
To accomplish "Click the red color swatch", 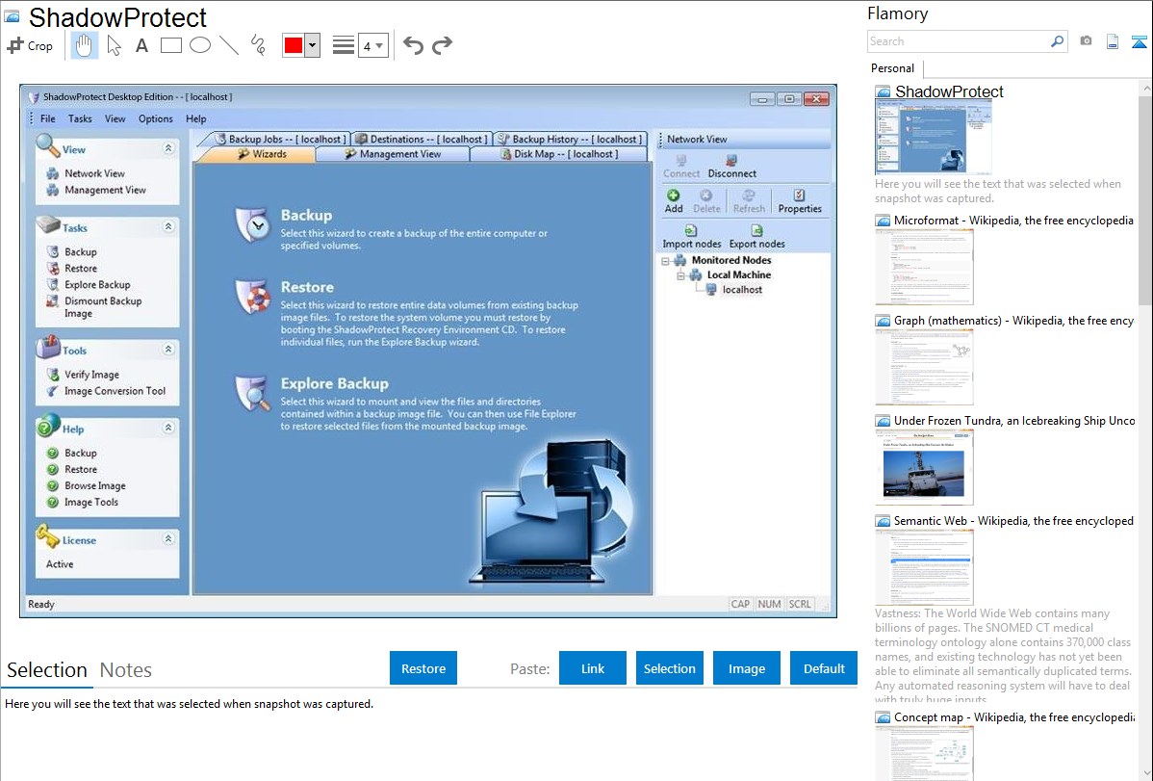I will 293,45.
